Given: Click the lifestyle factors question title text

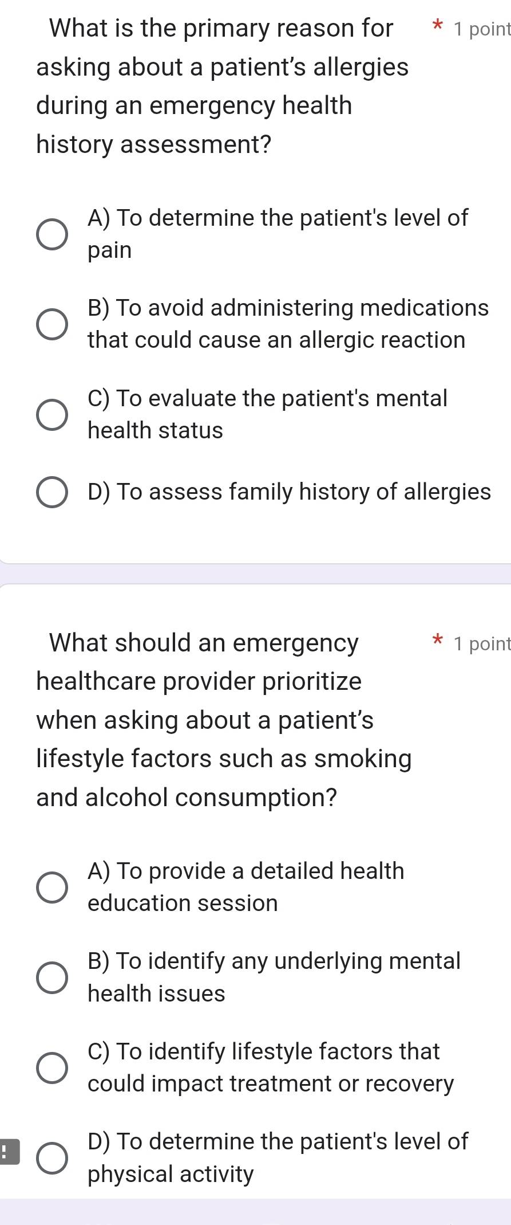Looking at the screenshot, I should (223, 720).
